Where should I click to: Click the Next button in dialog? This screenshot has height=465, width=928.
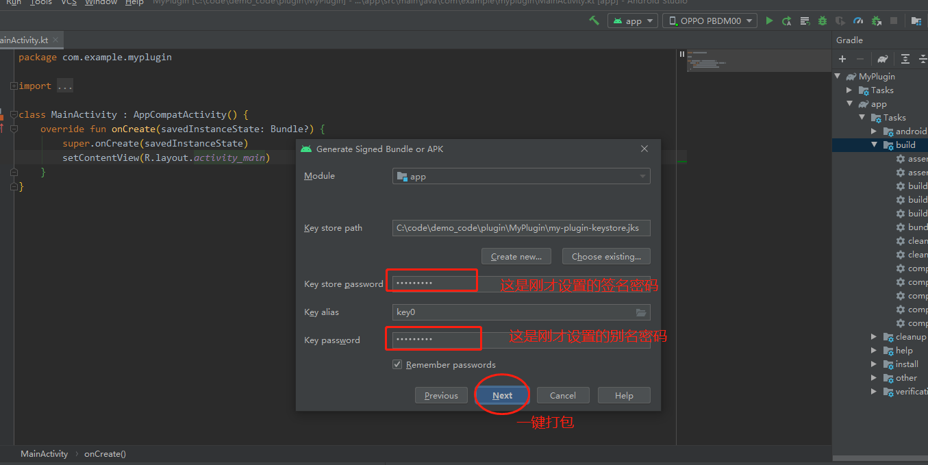click(x=502, y=395)
